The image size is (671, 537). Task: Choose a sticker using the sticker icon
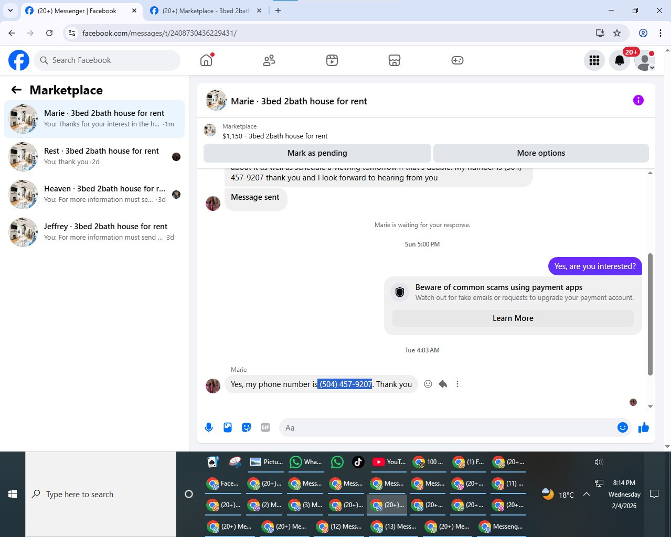(x=247, y=427)
